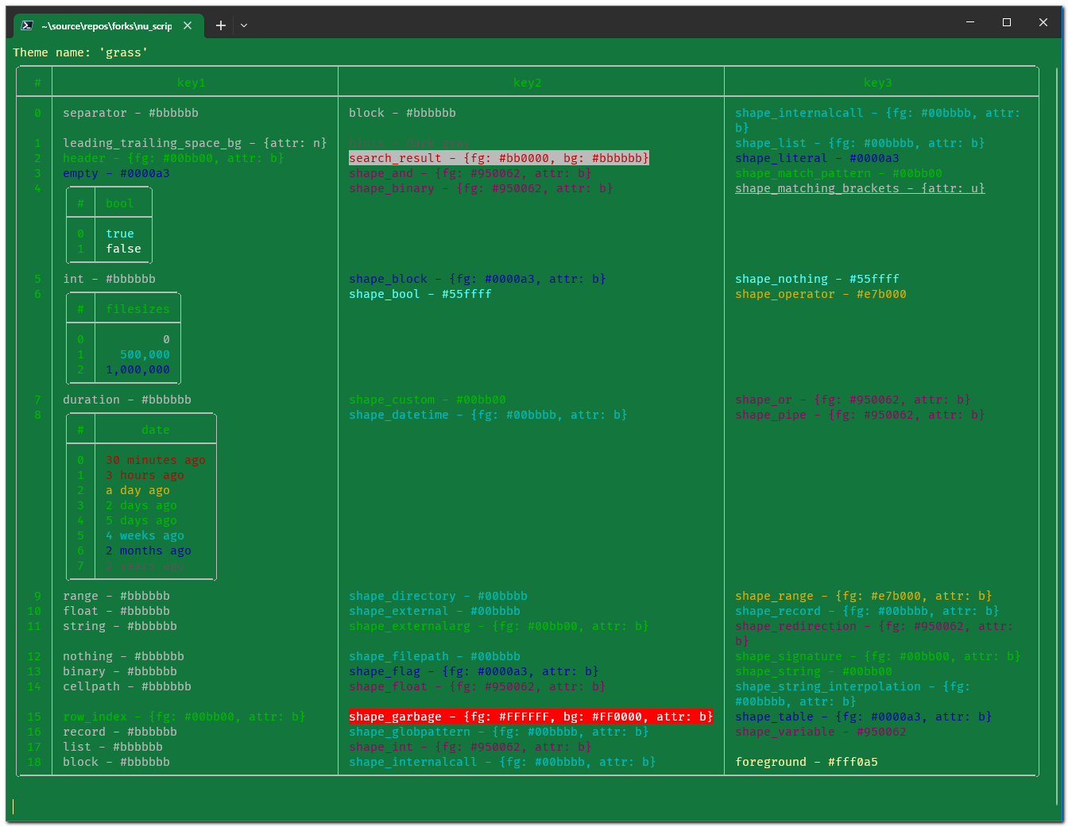Open a new terminal tab with plus button
The height and width of the screenshot is (827, 1068).
(221, 25)
